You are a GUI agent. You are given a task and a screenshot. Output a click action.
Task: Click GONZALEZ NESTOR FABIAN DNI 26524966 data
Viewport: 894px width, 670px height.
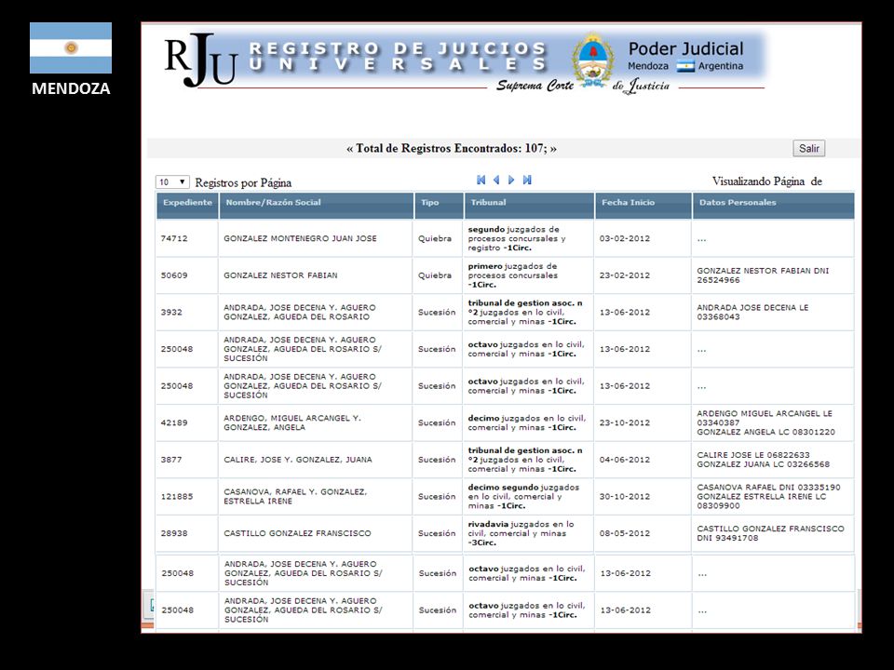click(763, 275)
